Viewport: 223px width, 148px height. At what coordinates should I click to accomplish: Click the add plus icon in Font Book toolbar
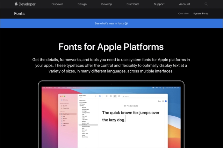pyautogui.click(x=96, y=96)
